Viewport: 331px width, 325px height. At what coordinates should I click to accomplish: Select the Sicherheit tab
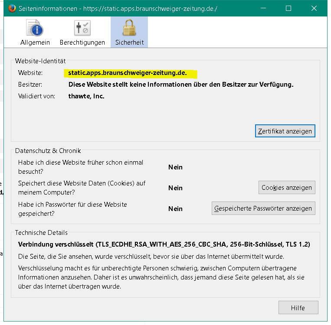click(129, 32)
